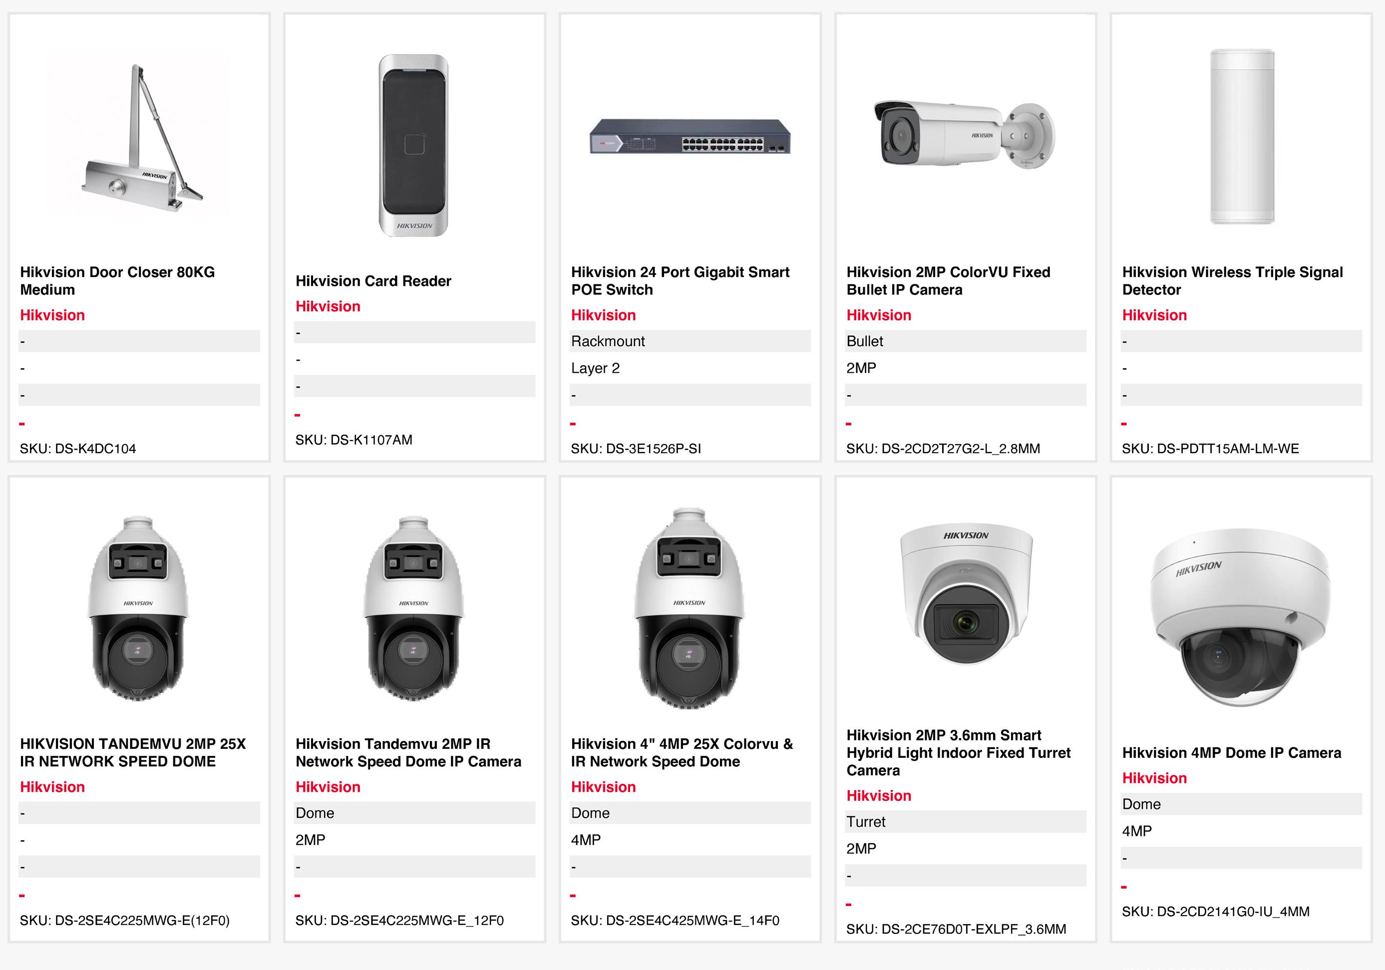Click Hikvision 4" 4MP 25X Colorvu title

coord(682,752)
